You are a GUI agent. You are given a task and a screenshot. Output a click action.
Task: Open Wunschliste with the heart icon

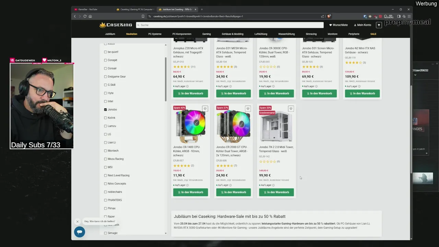[x=339, y=25]
